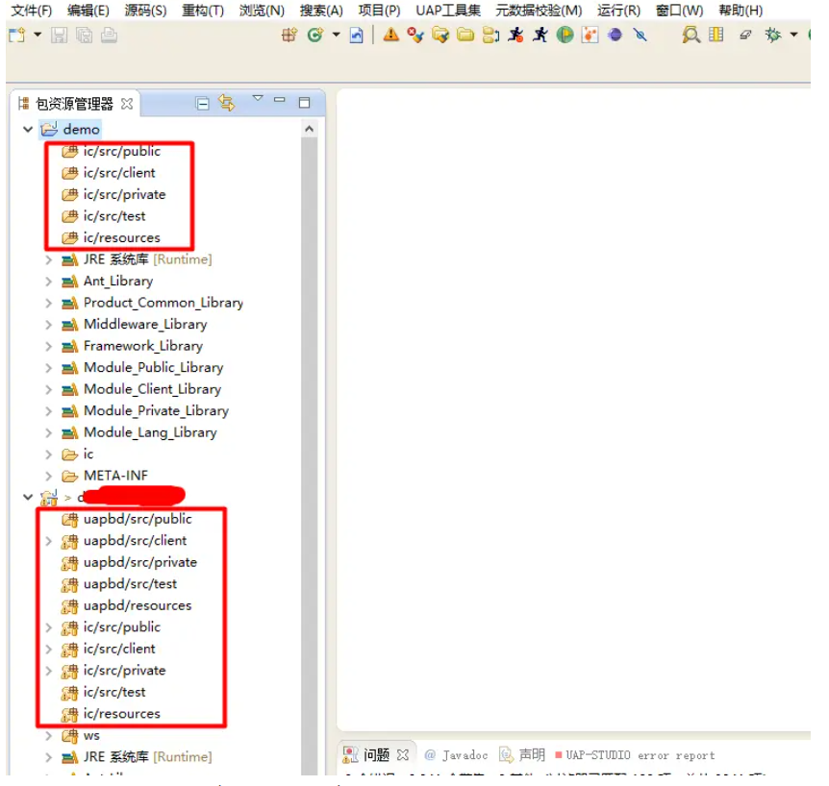Expand the Framework_Library node

tap(49, 347)
